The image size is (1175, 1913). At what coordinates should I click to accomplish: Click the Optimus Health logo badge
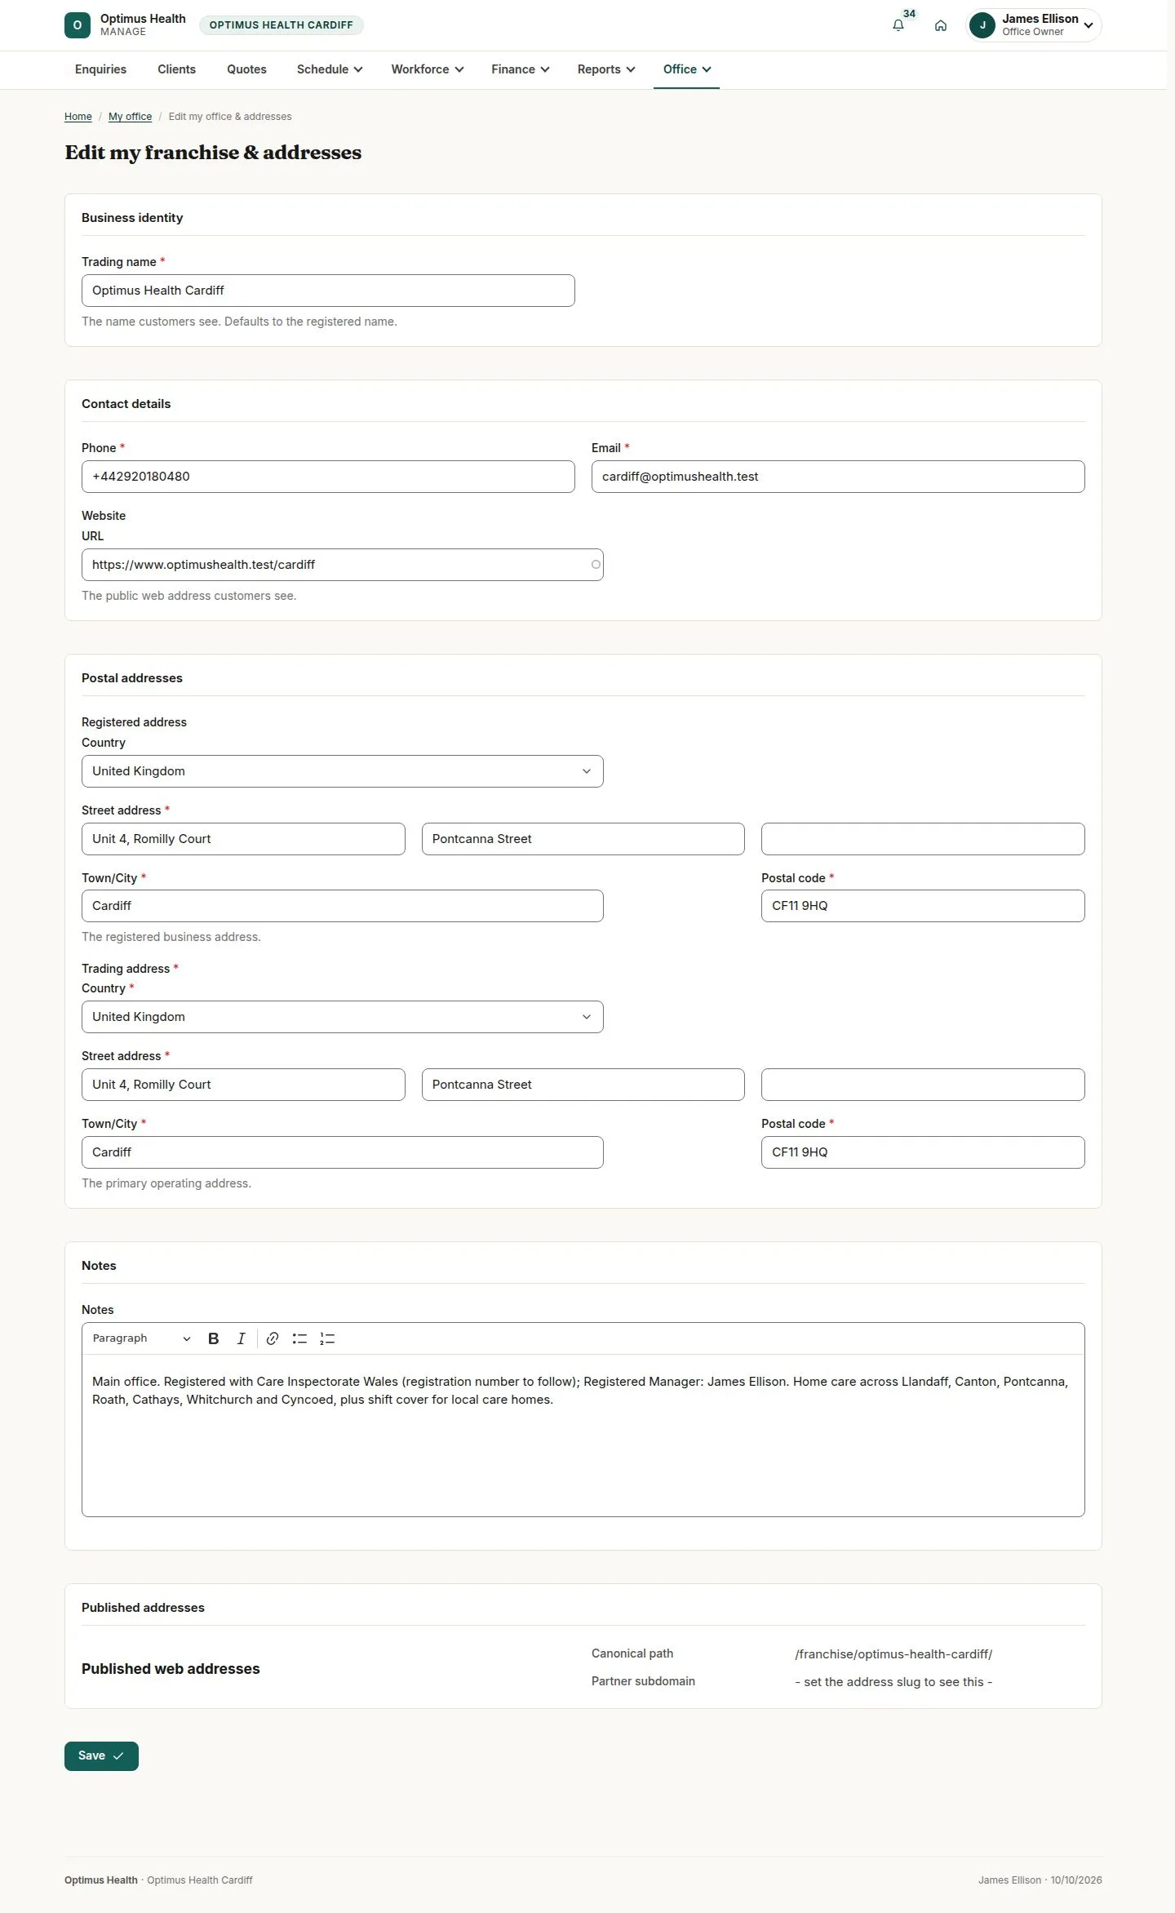[x=78, y=25]
